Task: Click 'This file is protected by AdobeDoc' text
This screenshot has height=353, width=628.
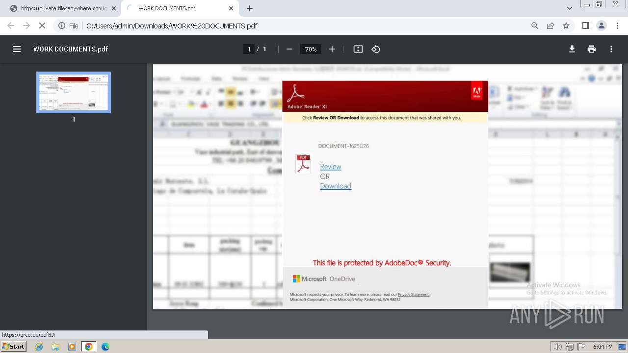Action: point(382,263)
